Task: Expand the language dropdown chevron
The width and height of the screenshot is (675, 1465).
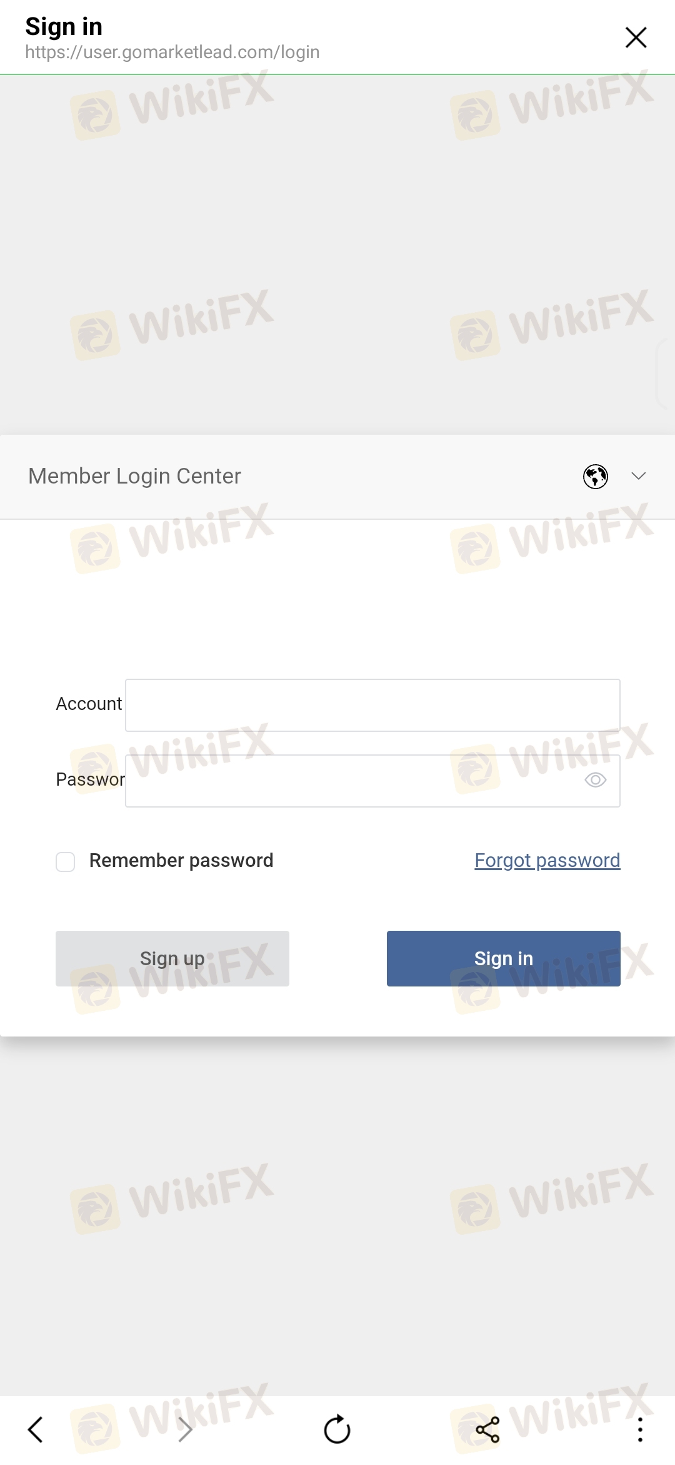Action: pyautogui.click(x=638, y=477)
